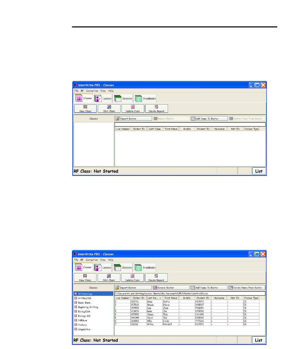Click the last name cell Jones

point(155,314)
